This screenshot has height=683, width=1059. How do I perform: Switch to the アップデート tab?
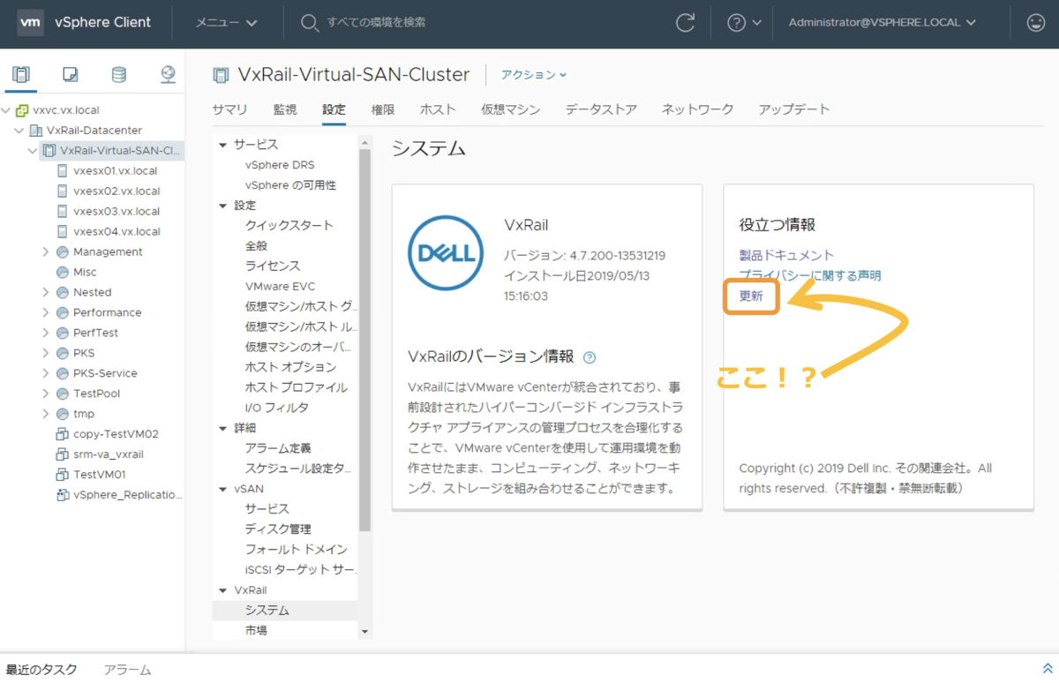click(794, 109)
